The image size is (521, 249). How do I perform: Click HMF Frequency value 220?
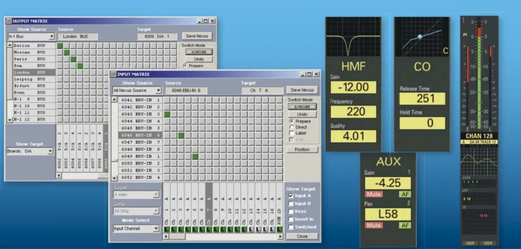tap(353, 112)
